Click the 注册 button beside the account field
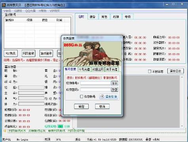Image resolution: width=188 pixels, height=142 pixels. [114, 83]
